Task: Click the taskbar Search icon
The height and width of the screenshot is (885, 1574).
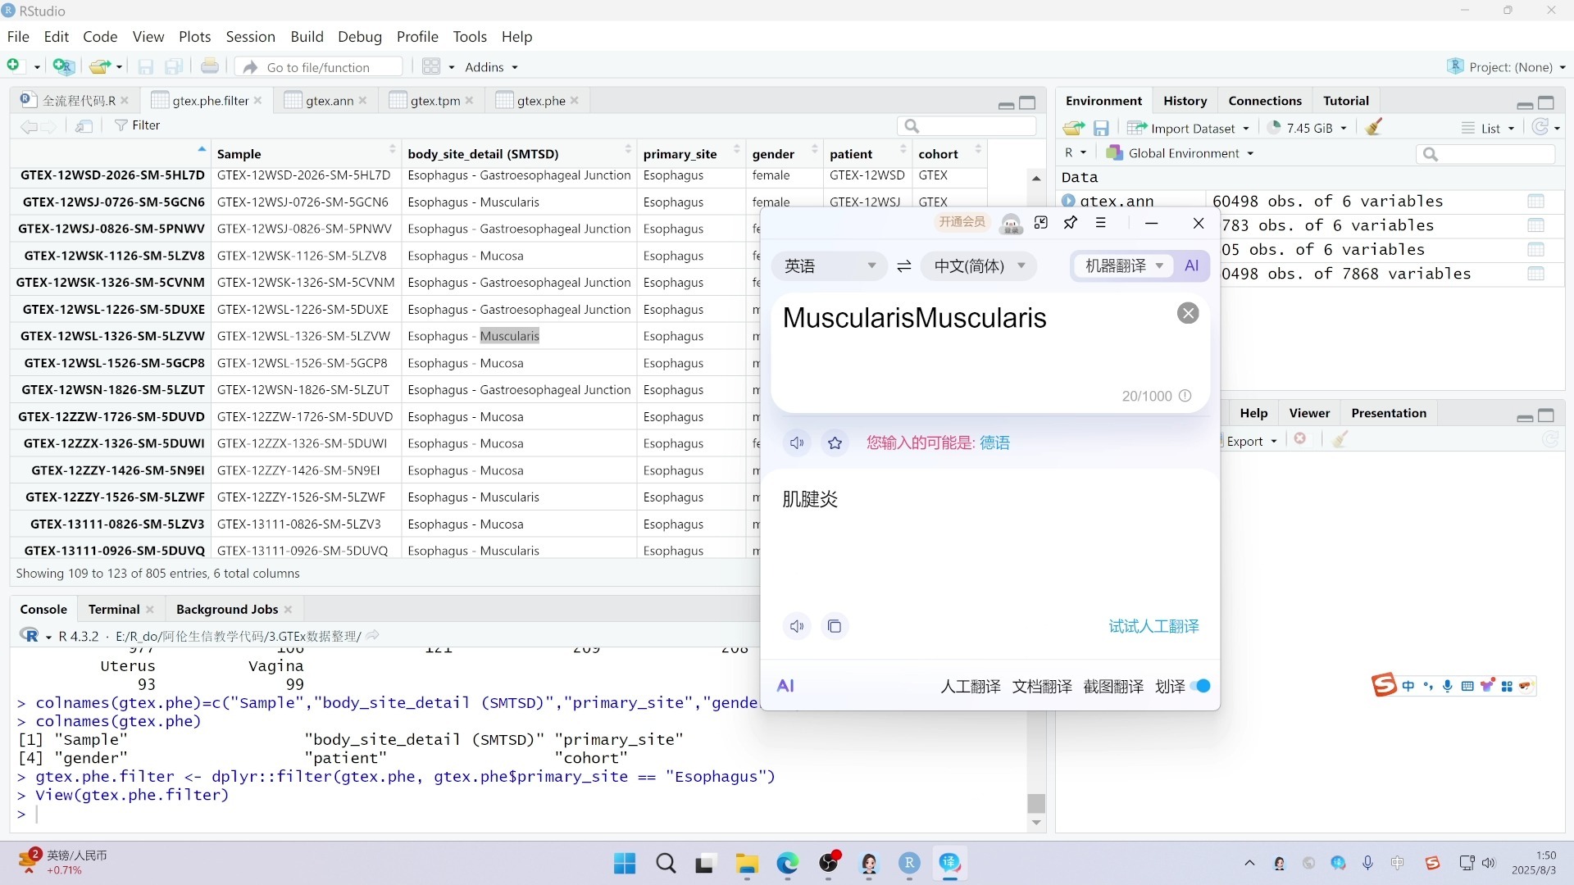Action: [666, 864]
